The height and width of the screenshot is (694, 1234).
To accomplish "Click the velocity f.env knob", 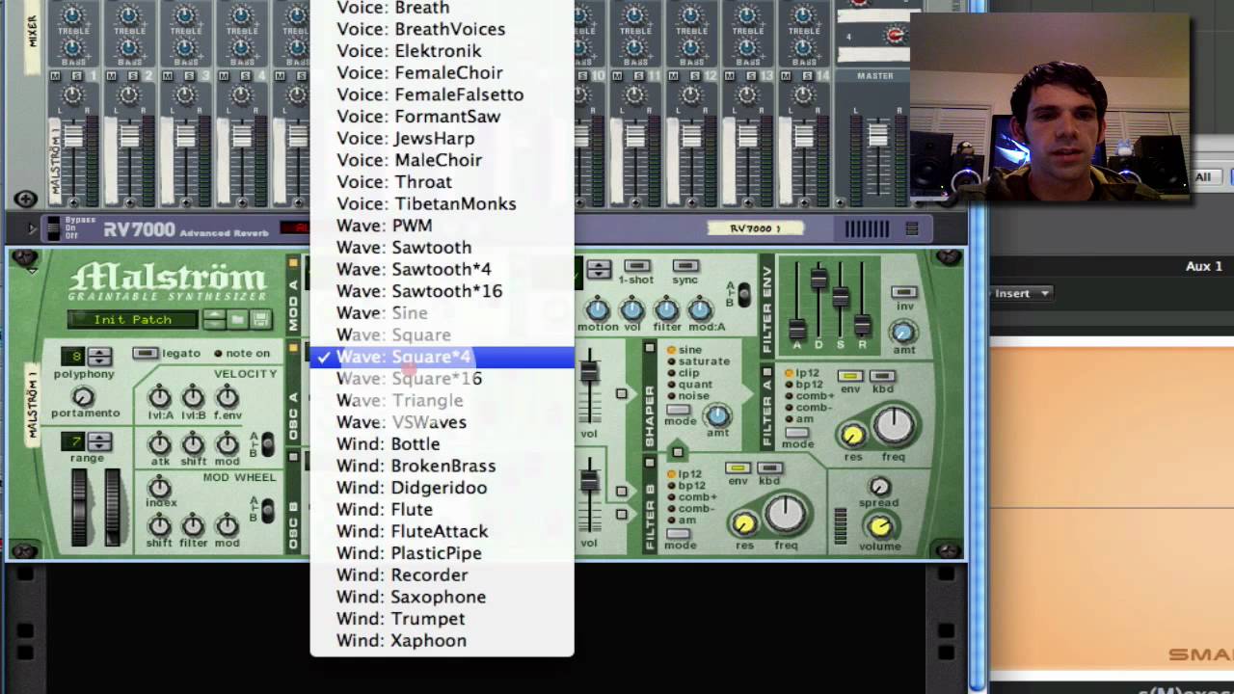I will [228, 397].
